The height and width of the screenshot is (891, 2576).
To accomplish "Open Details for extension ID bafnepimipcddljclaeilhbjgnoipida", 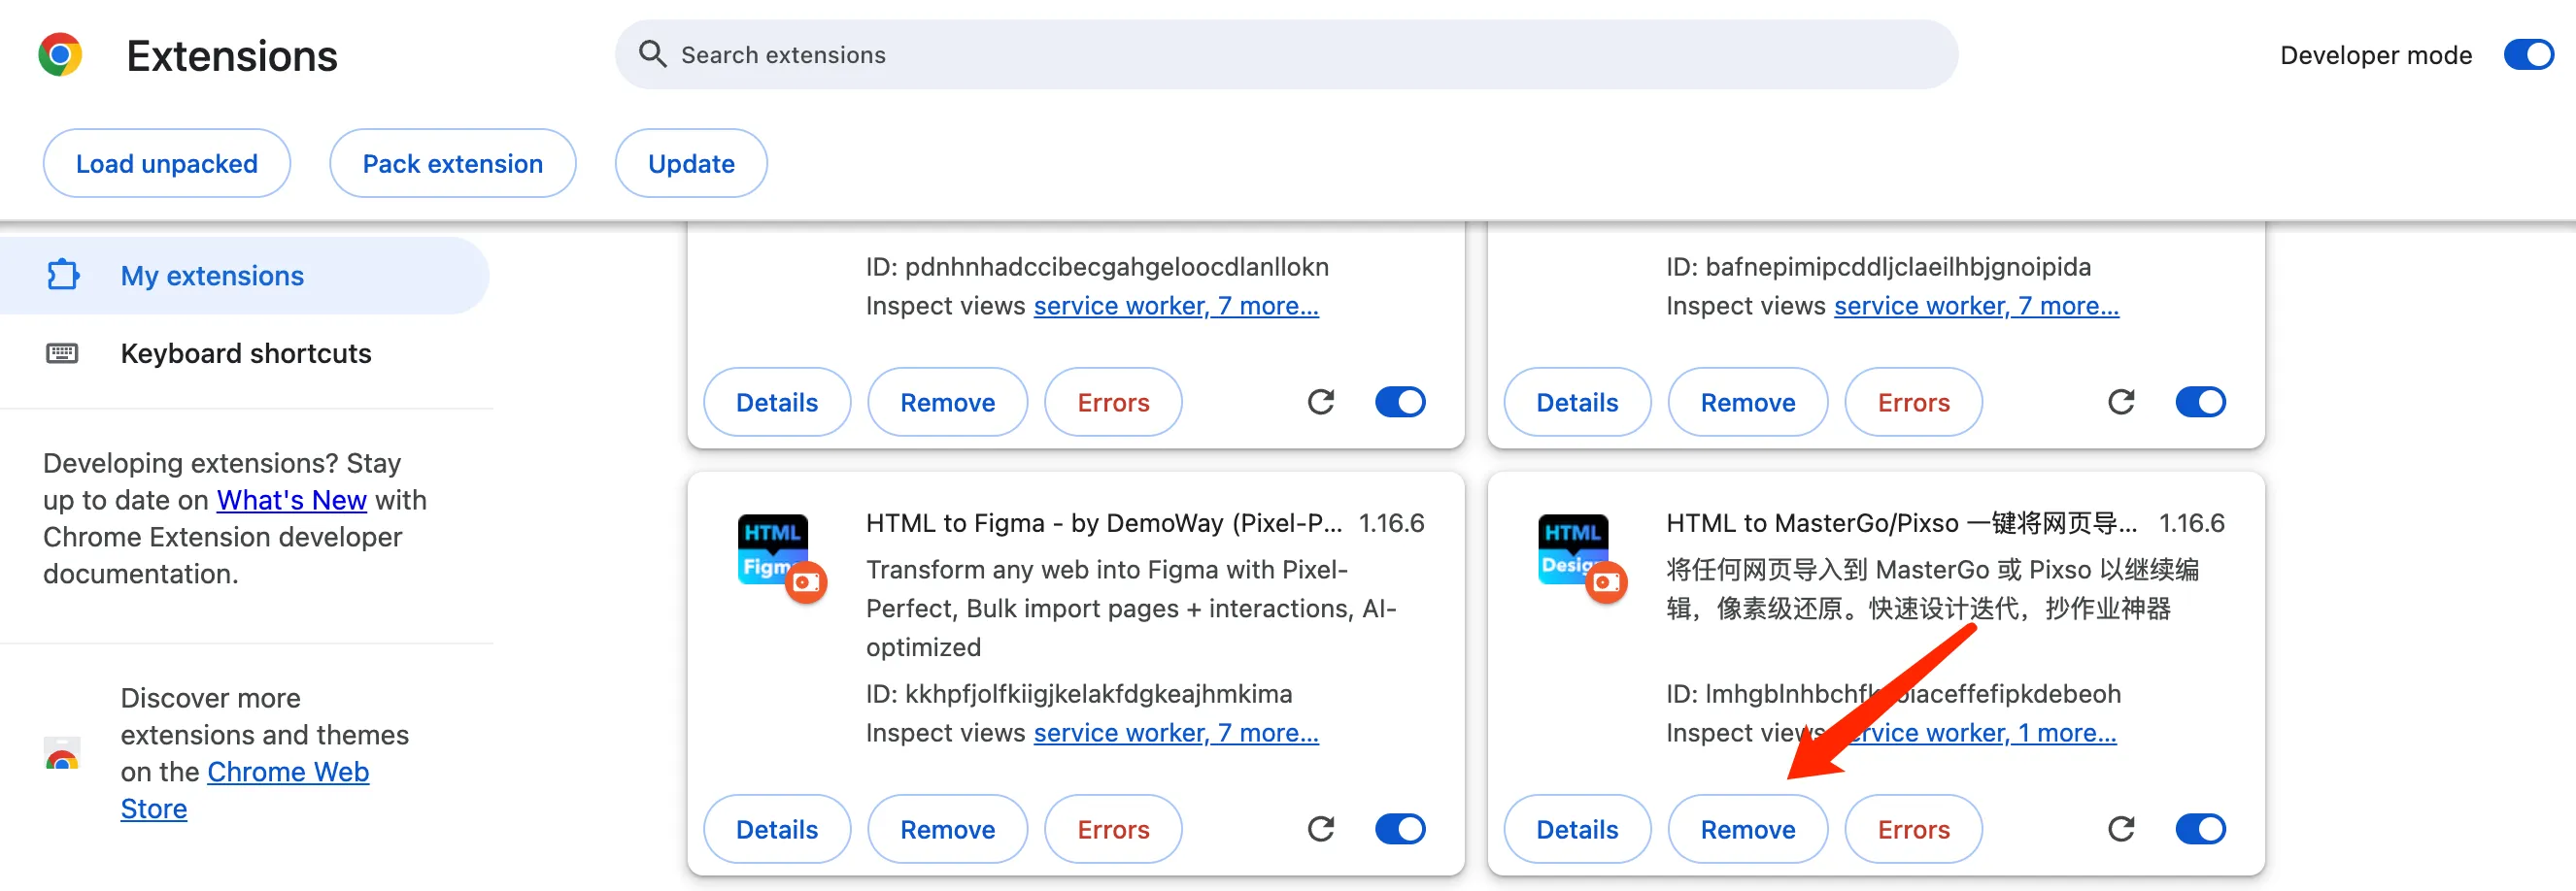I will [x=1577, y=402].
